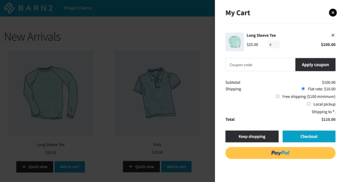This screenshot has height=182, width=346.
Task: Proceed with the Checkout button
Action: pos(309,136)
